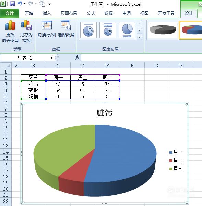The height and width of the screenshot is (206, 202).
Task: Click the header cell 周二 in the table
Action: [x=83, y=78]
